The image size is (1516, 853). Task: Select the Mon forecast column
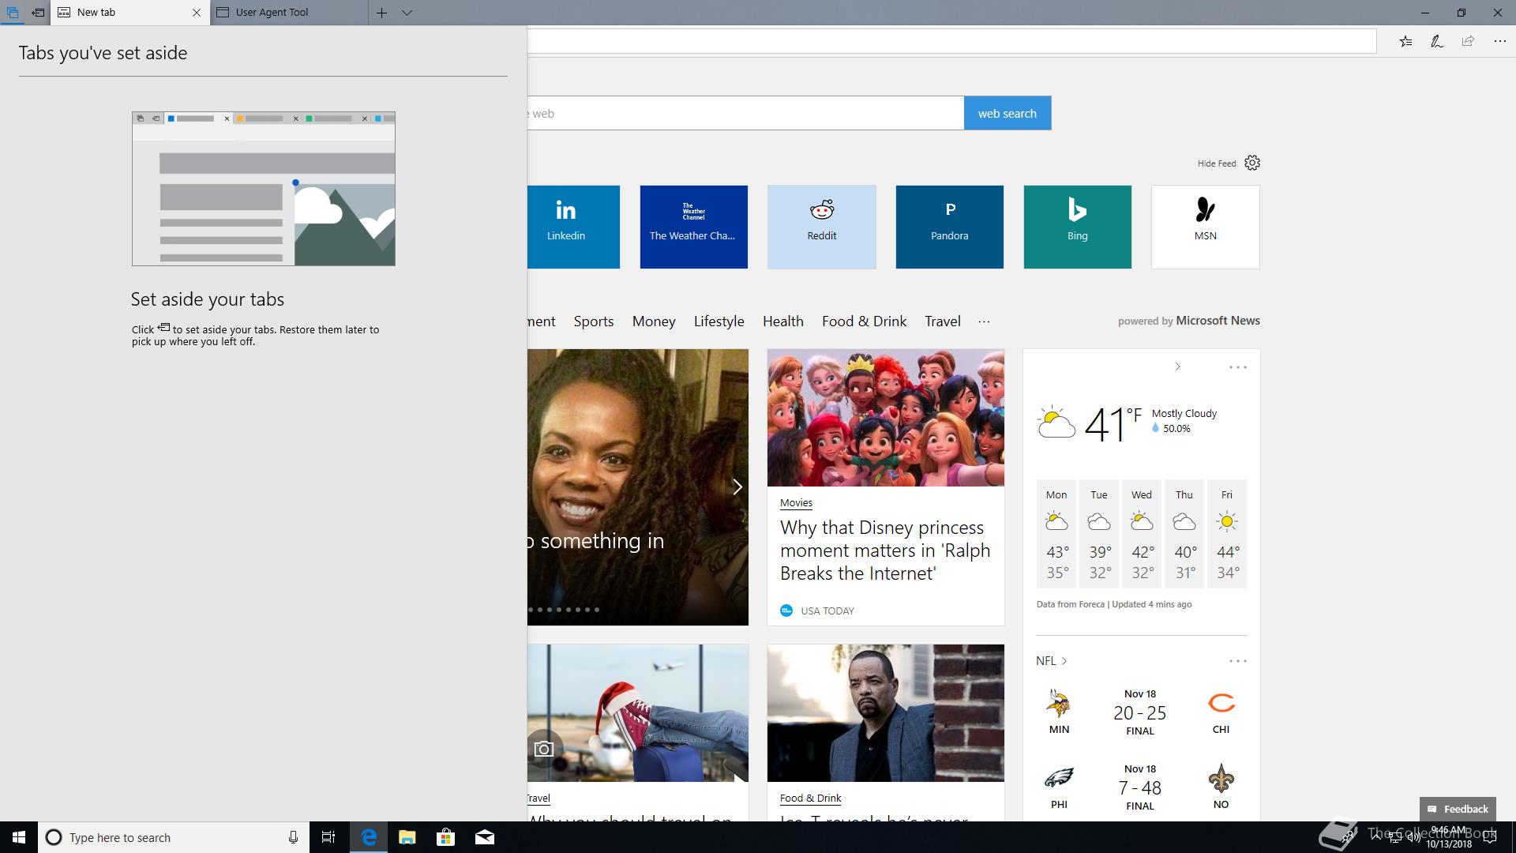click(1056, 534)
